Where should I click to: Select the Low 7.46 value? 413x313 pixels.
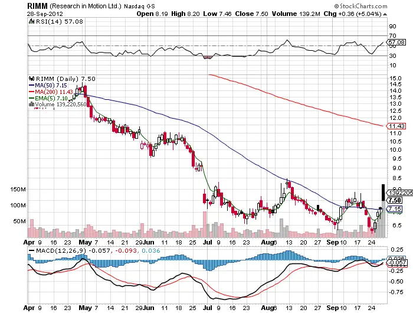pos(217,14)
